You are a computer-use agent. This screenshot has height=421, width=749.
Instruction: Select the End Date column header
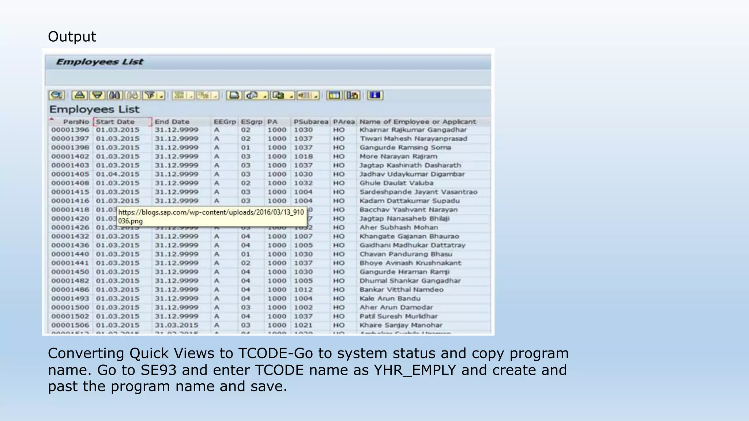tap(172, 122)
